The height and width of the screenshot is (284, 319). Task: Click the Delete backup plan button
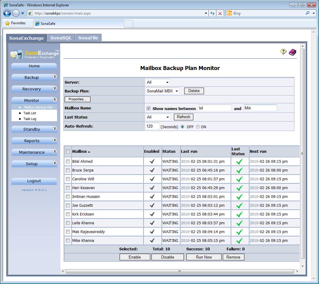coord(194,91)
